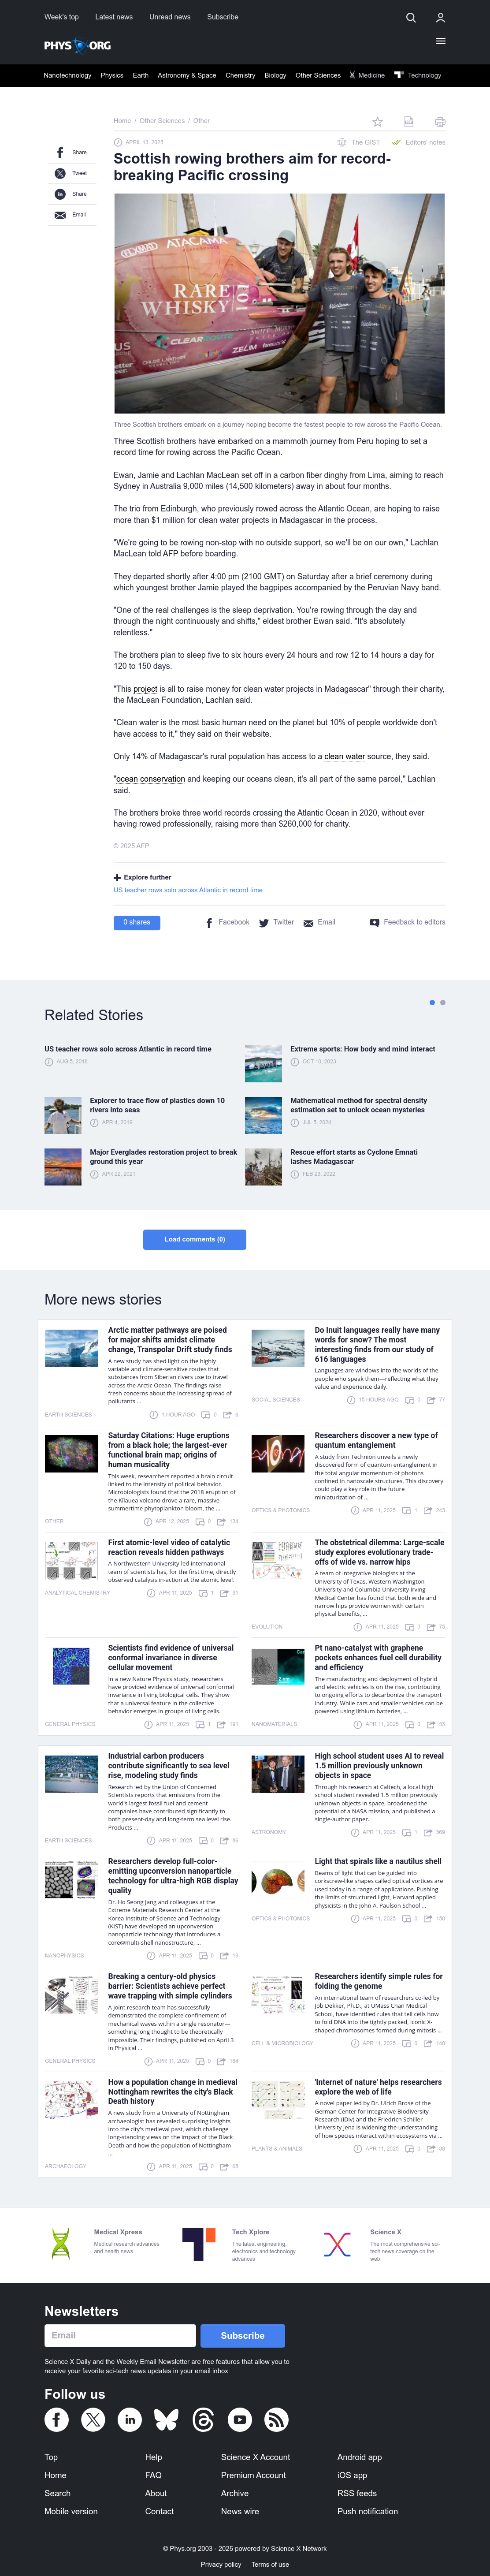Image resolution: width=490 pixels, height=2576 pixels.
Task: Follow on LinkedIn in footer
Action: (130, 2419)
